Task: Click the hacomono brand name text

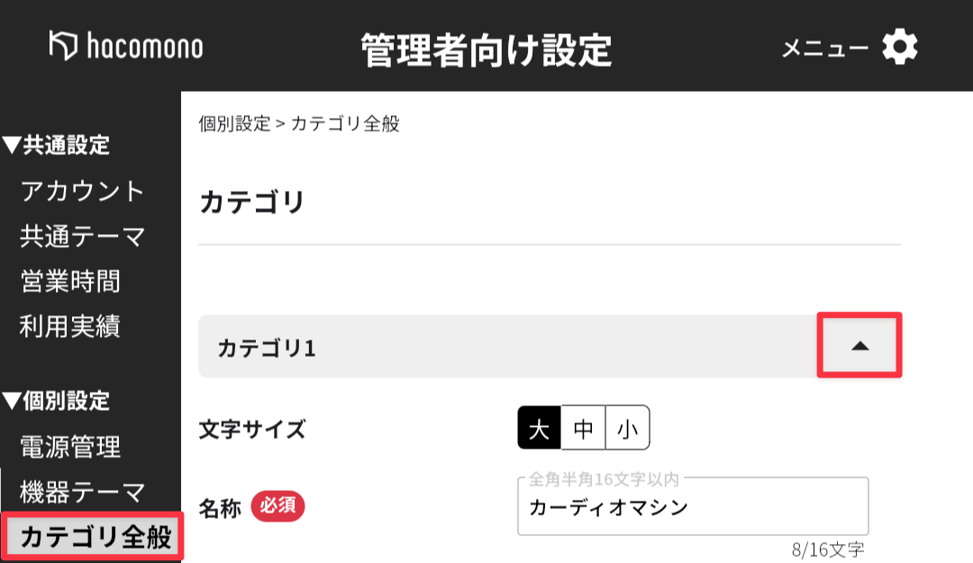Action: (145, 47)
